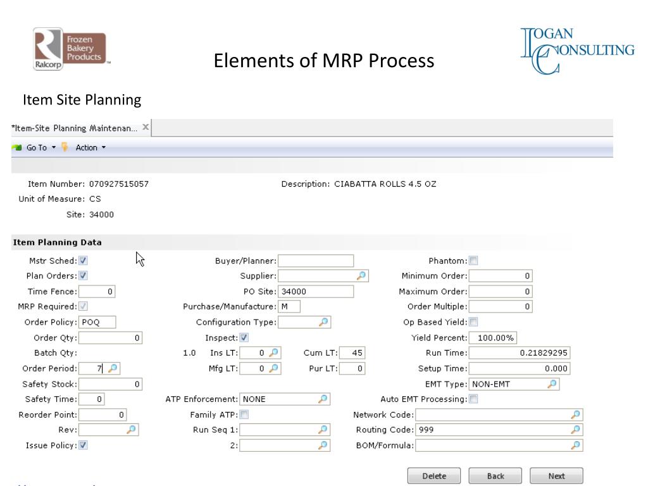The image size is (648, 486).
Task: Click the Order Qty input field
Action: pyautogui.click(x=110, y=338)
